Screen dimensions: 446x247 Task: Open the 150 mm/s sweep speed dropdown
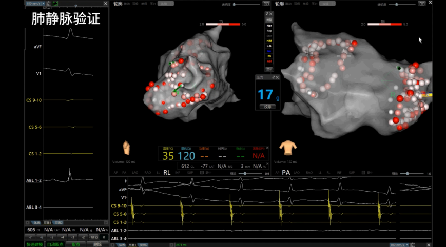(x=35, y=4)
